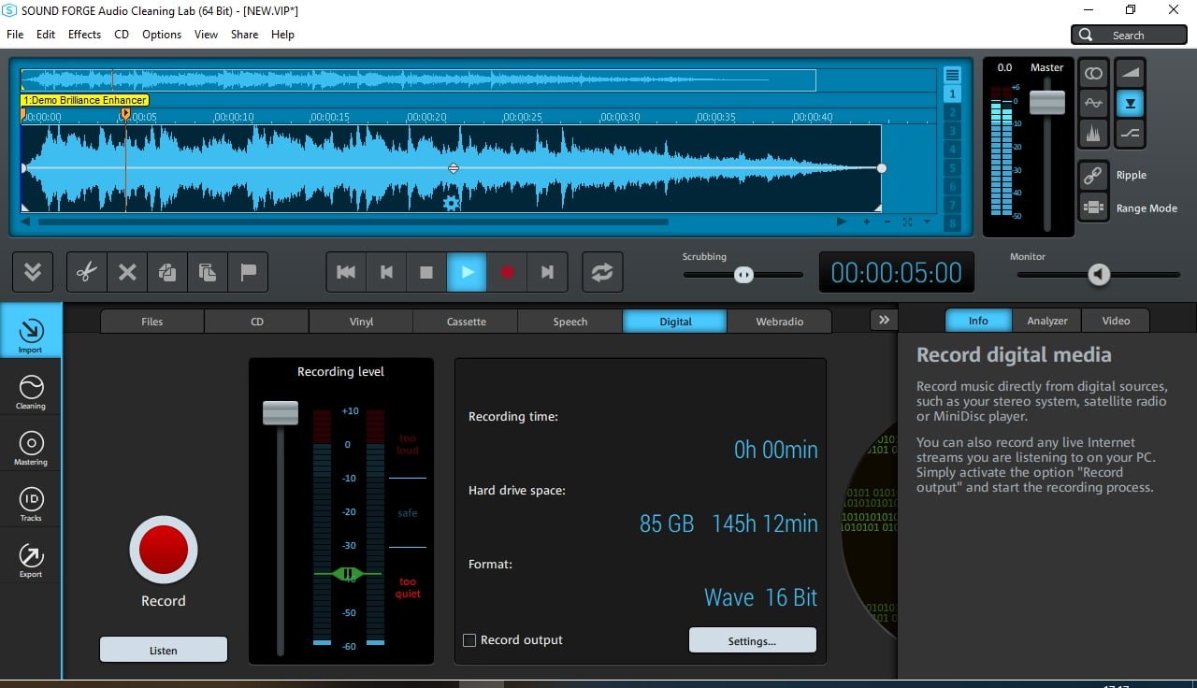Screen dimensions: 1197x688
Task: Click the blue Play button
Action: [x=467, y=272]
